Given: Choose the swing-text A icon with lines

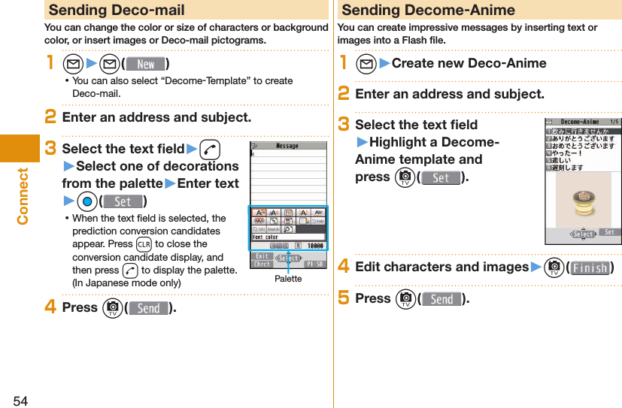Looking at the screenshot, I should 259,221.
